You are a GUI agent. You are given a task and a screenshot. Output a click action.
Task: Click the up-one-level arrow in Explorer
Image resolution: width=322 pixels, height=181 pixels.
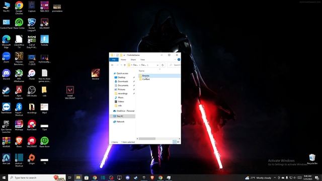click(125, 65)
